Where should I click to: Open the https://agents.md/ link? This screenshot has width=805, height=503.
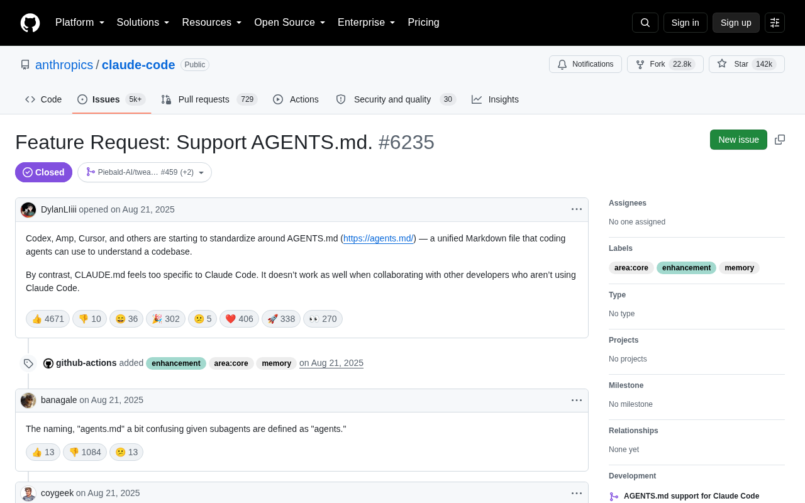coord(379,238)
